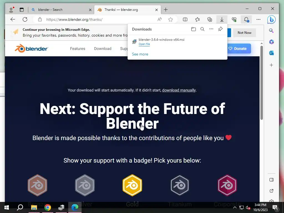This screenshot has height=213, width=284.
Task: Open Settings and more ellipsis menu
Action: (x=258, y=19)
